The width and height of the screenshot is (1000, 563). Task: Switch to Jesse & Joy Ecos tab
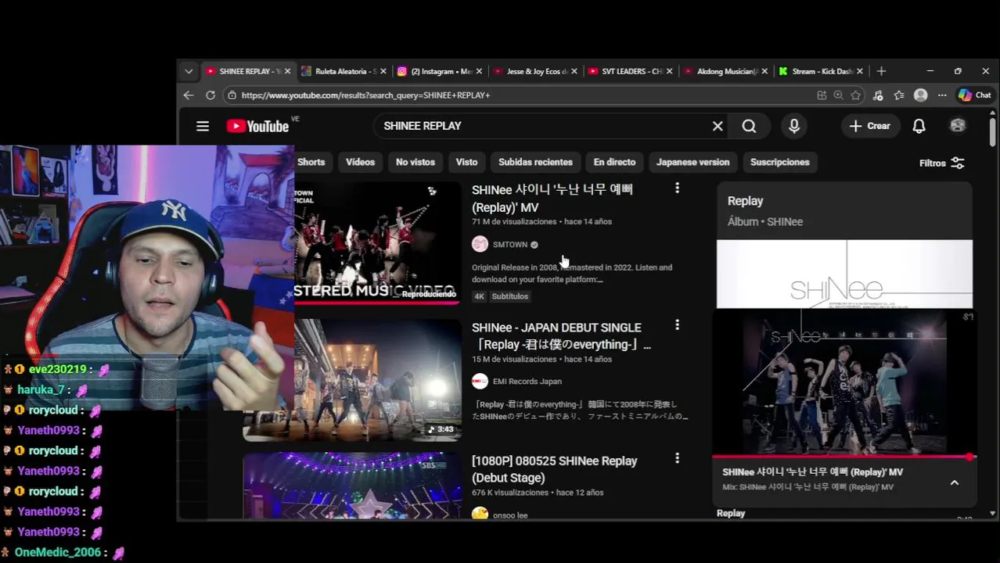(535, 71)
